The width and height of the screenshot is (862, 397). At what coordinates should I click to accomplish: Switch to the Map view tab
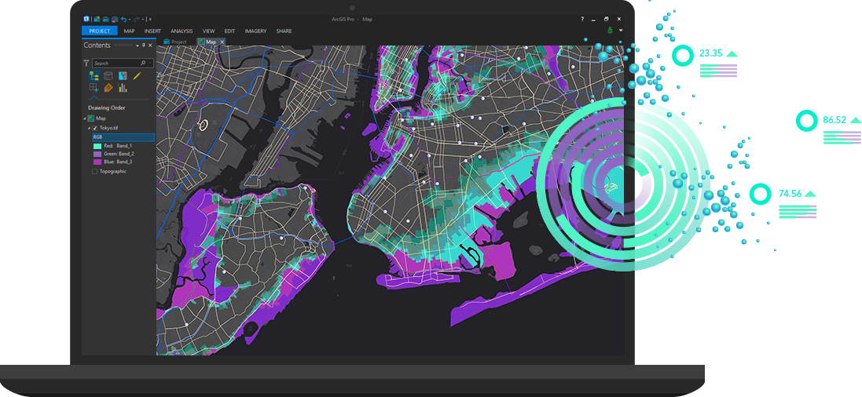tap(211, 42)
